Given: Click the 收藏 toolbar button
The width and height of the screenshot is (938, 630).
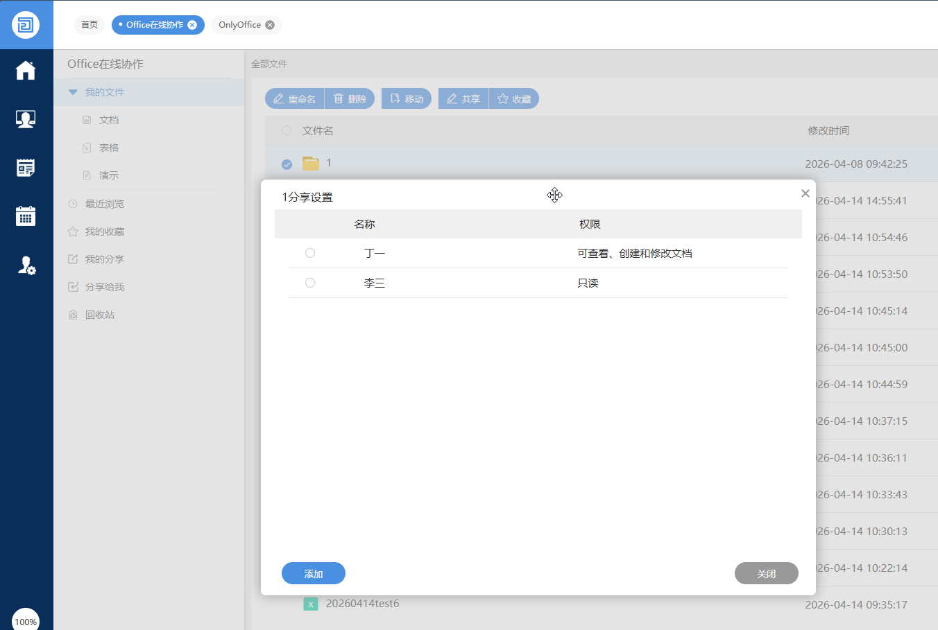Looking at the screenshot, I should [x=514, y=98].
